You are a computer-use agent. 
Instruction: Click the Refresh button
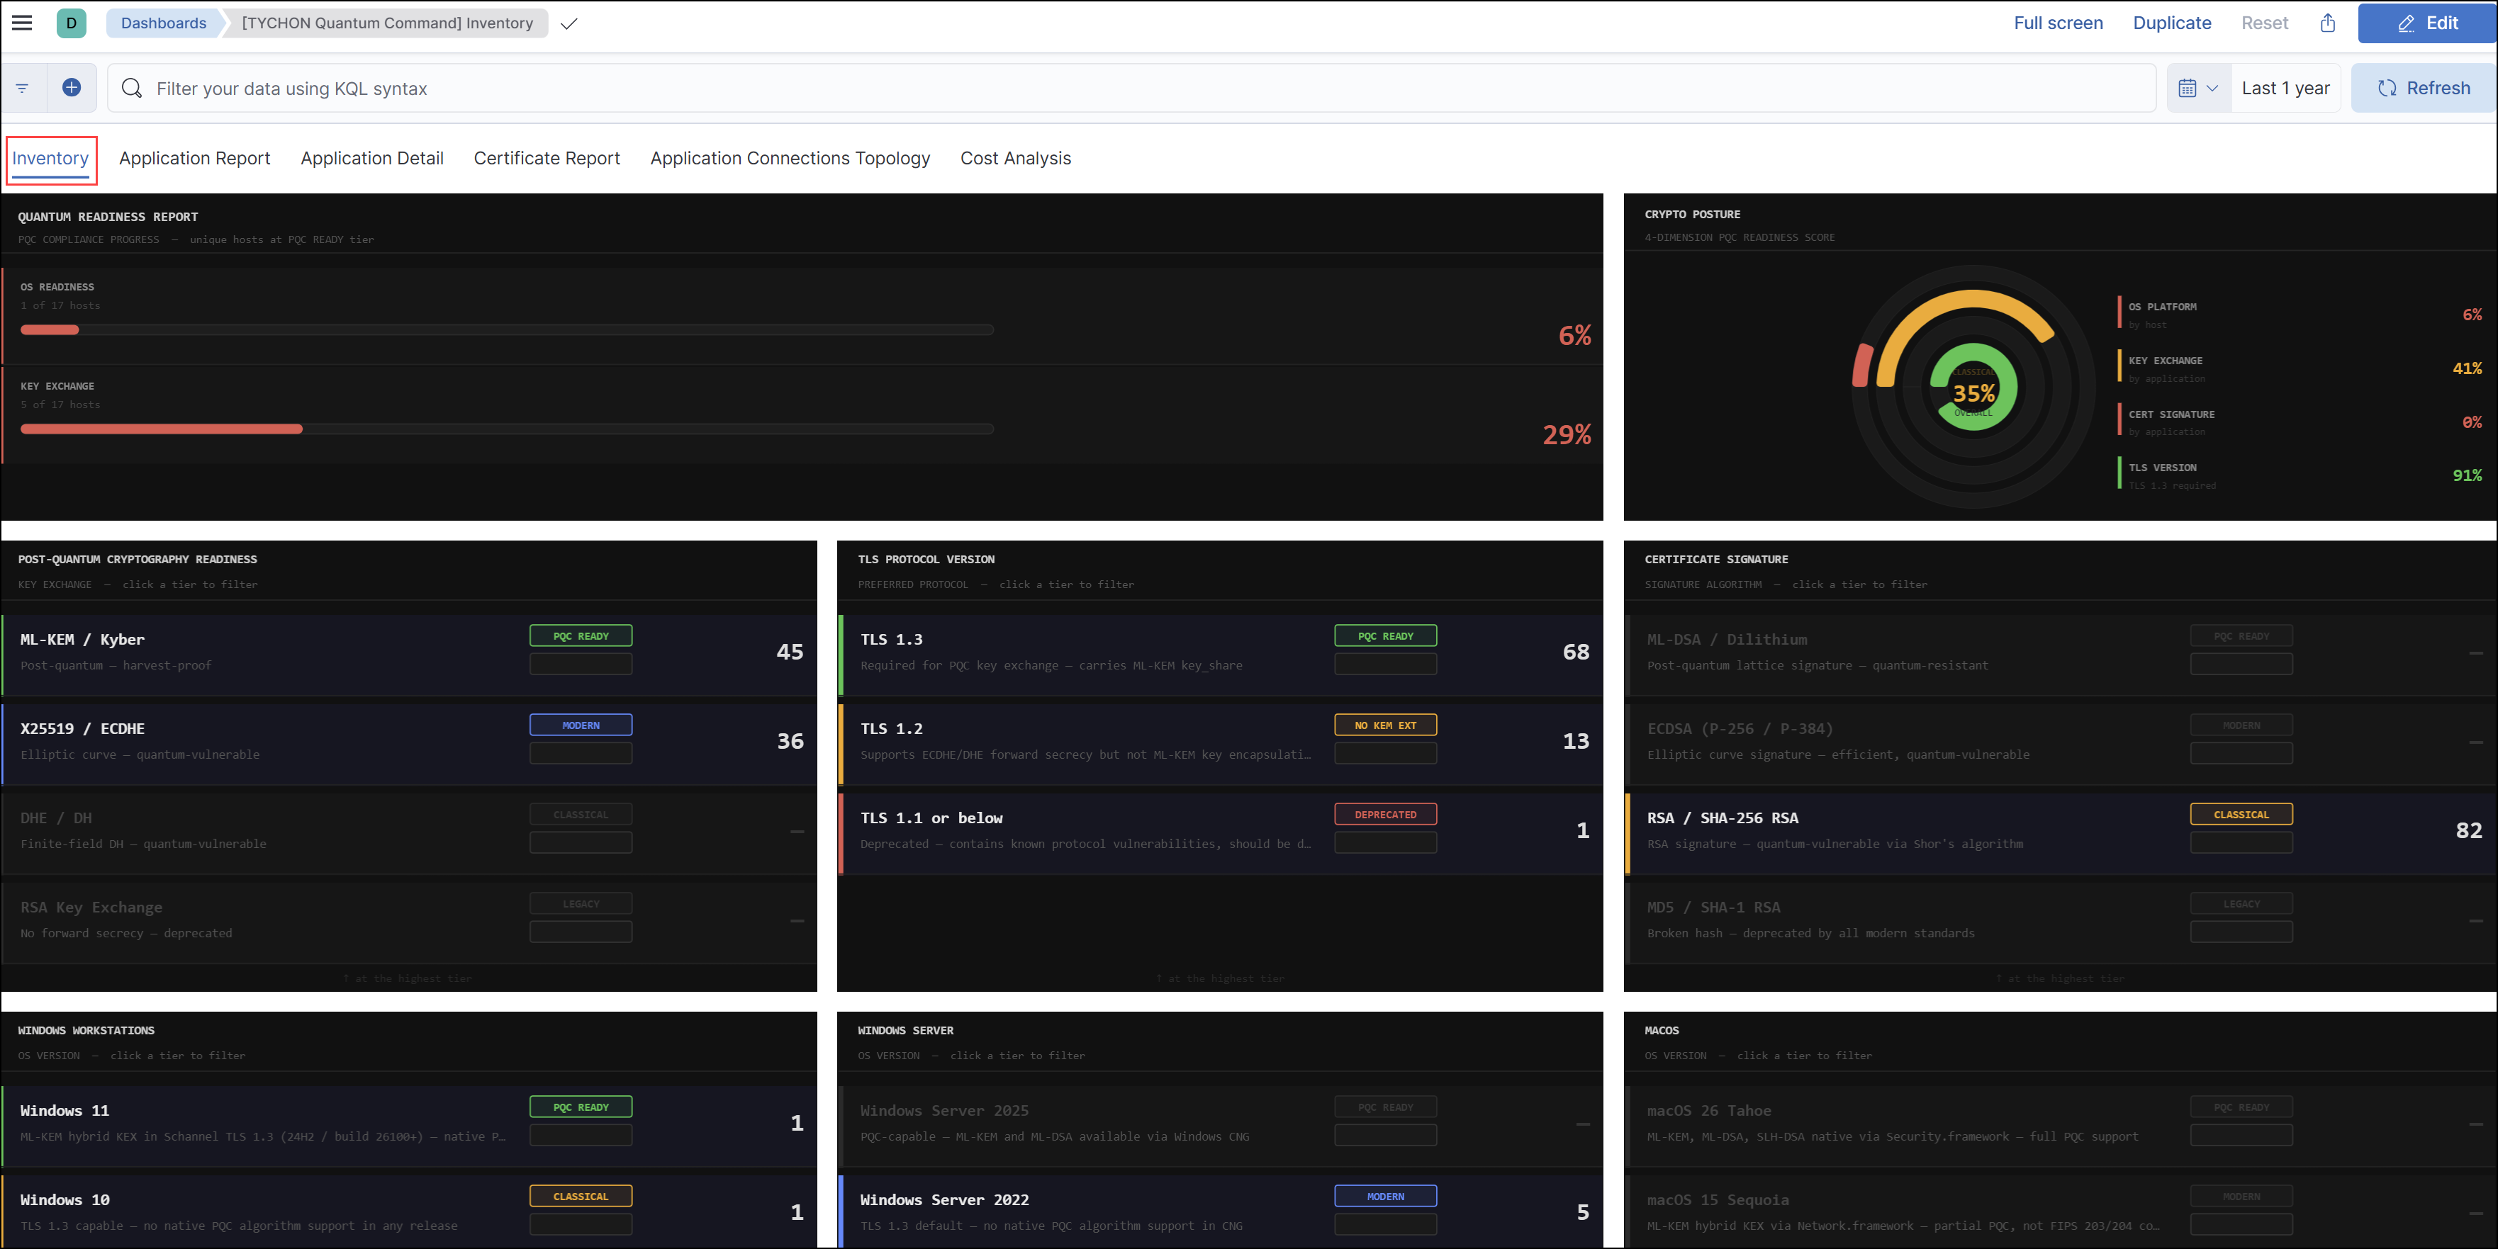coord(2424,88)
